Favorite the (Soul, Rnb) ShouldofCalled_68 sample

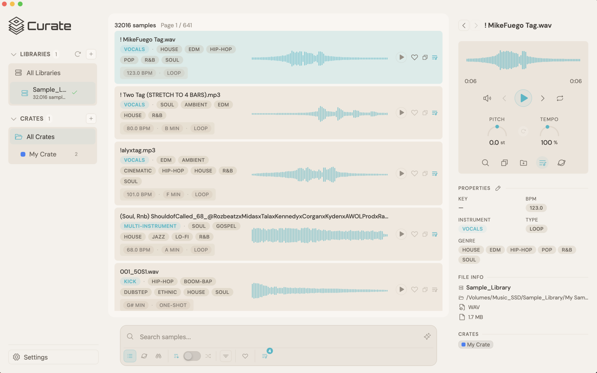(414, 234)
